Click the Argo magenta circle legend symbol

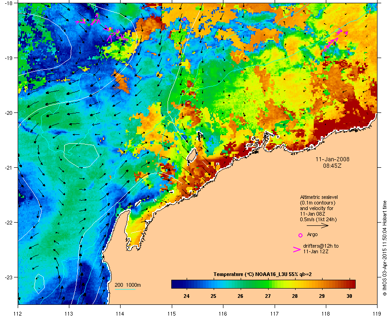[301, 235]
